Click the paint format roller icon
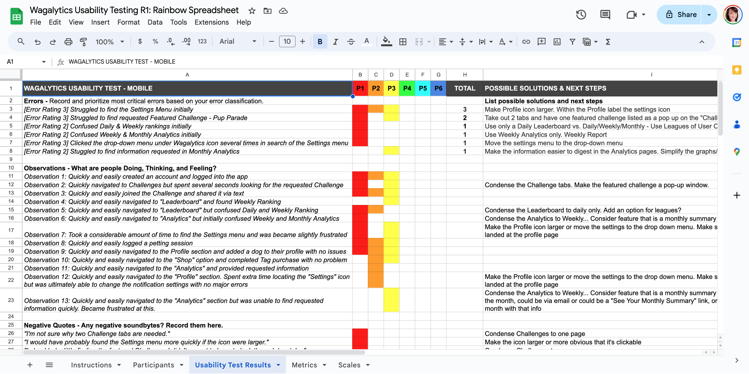 84,42
